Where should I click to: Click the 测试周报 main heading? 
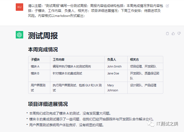click(43, 36)
